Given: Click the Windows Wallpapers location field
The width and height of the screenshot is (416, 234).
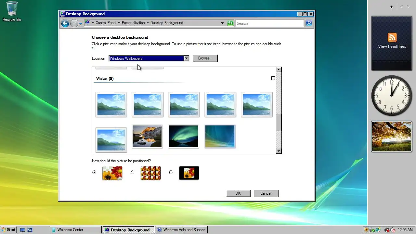Looking at the screenshot, I should pyautogui.click(x=146, y=58).
